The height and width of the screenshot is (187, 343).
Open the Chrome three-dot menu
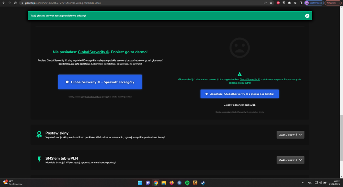[x=339, y=3]
